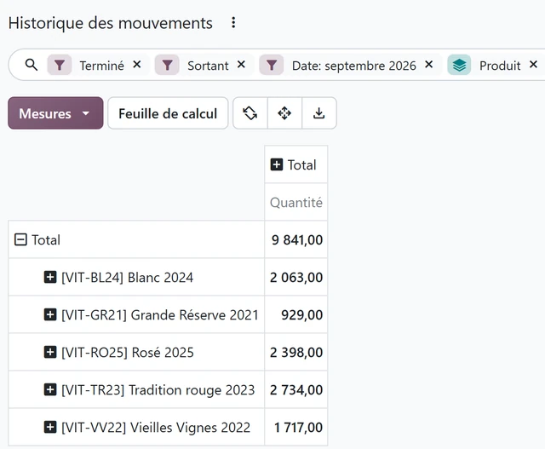Click the value 2 063,00
This screenshot has height=449, width=545.
click(296, 278)
